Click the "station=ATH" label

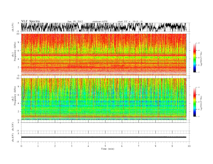click(x=100, y=21)
